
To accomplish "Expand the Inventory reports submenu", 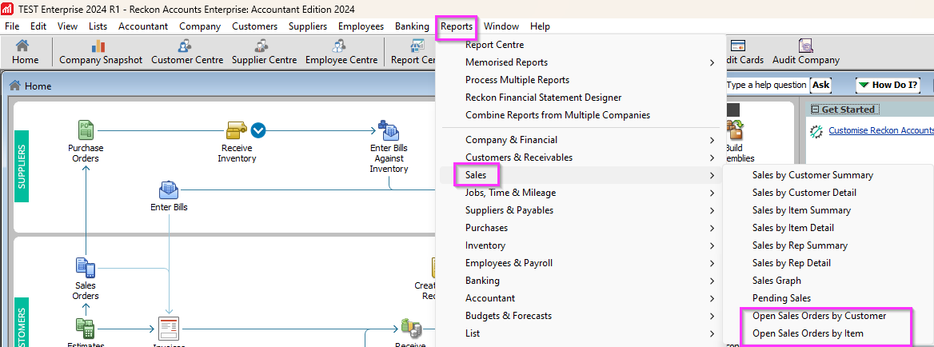I will click(x=712, y=245).
